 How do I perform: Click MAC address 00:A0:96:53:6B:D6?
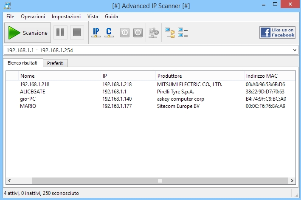(x=265, y=84)
